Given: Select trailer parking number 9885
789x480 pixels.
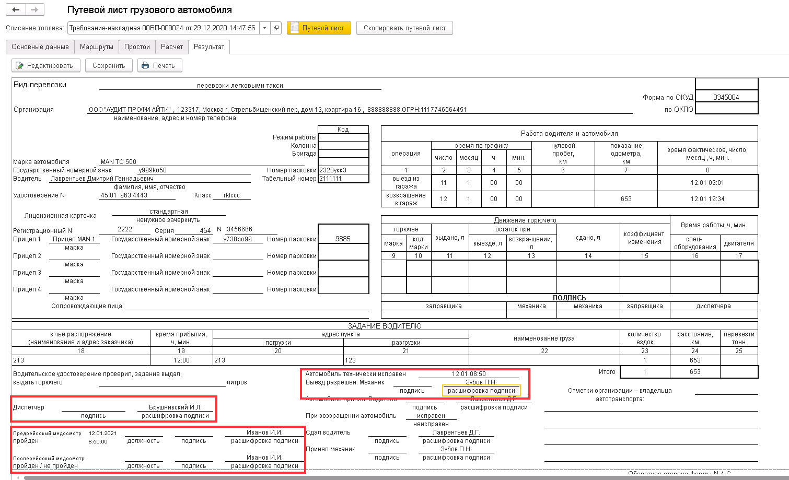Looking at the screenshot, I should [x=343, y=239].
